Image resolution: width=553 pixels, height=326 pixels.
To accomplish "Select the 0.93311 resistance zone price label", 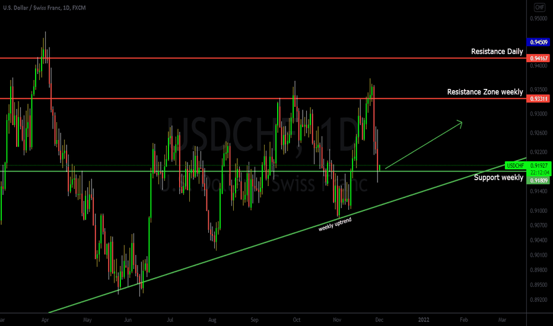I will pyautogui.click(x=539, y=98).
